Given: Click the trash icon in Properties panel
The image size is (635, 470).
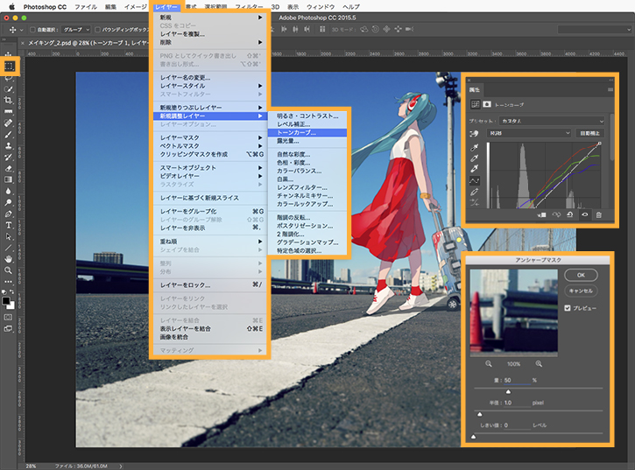Looking at the screenshot, I should tap(598, 215).
